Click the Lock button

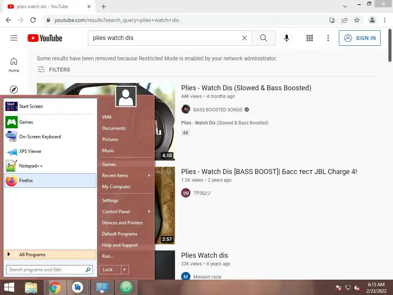tap(110, 270)
